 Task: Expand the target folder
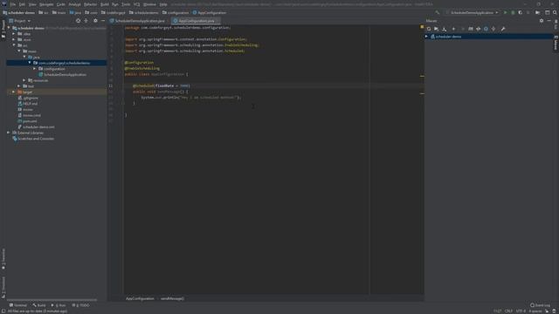pos(14,92)
